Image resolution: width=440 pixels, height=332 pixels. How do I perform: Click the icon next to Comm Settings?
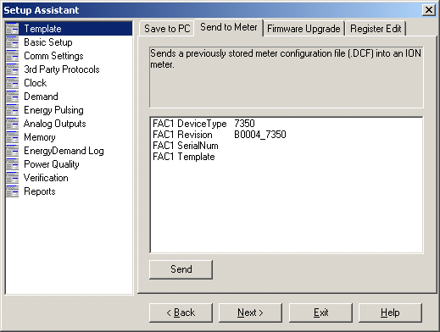pyautogui.click(x=13, y=56)
